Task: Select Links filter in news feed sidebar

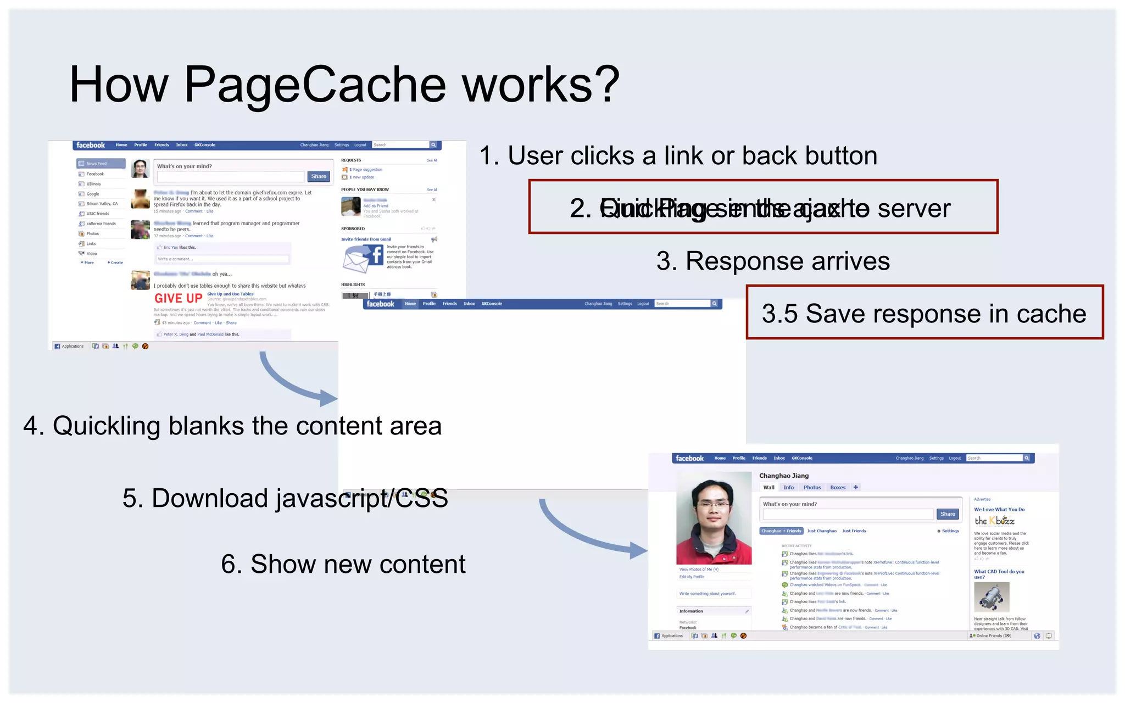Action: tap(87, 244)
